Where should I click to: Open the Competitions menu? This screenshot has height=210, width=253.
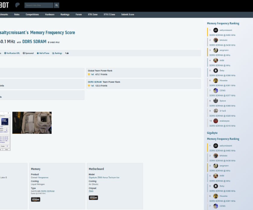(32, 14)
